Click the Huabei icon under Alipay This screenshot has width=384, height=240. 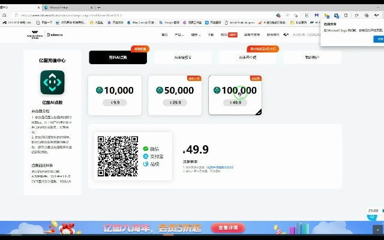coord(146,164)
